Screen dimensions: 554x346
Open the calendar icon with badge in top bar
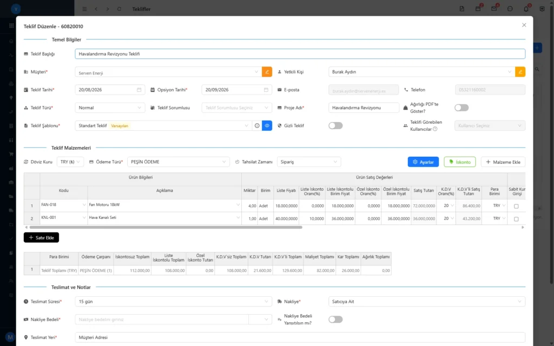(478, 9)
